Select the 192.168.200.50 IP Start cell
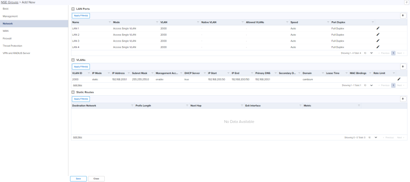The width and height of the screenshot is (410, 182). pyautogui.click(x=216, y=79)
